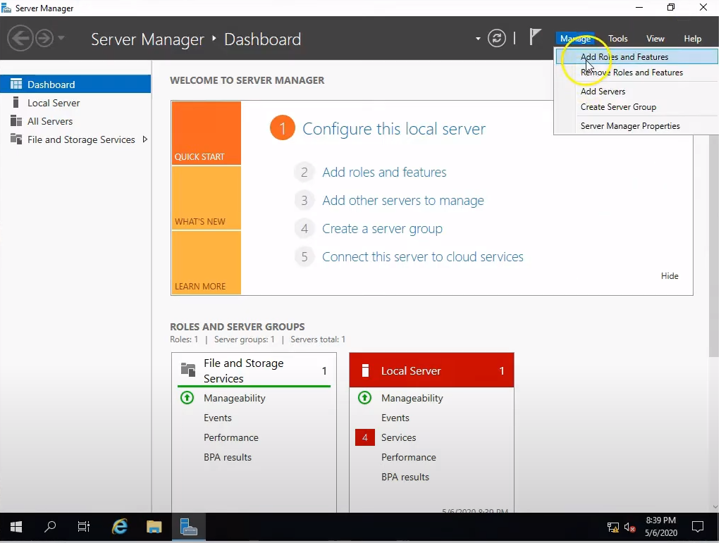The width and height of the screenshot is (721, 543).
Task: Open the View menu
Action: point(655,39)
